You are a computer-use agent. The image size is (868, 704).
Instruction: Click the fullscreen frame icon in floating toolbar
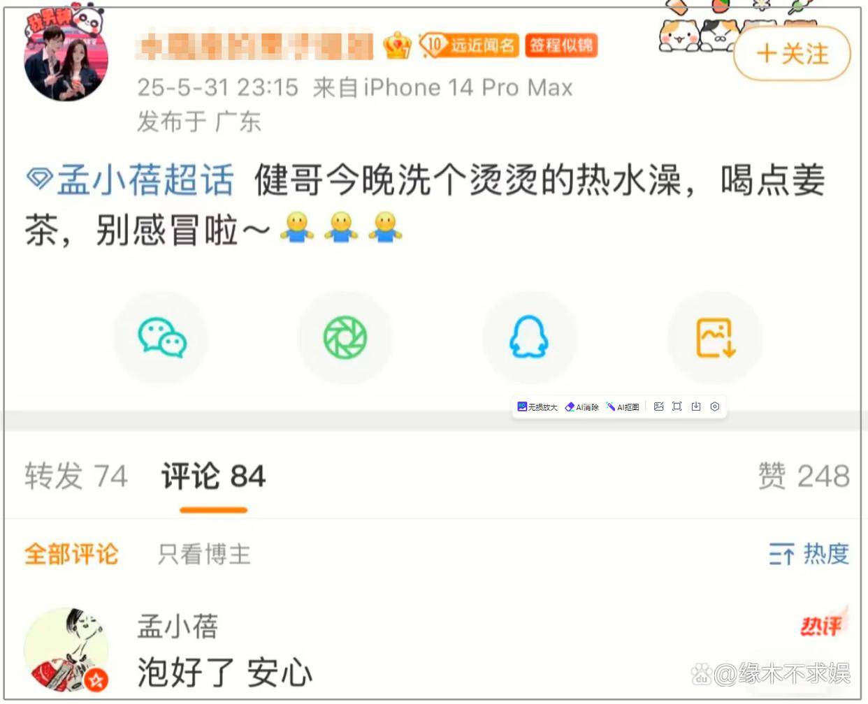coord(677,406)
